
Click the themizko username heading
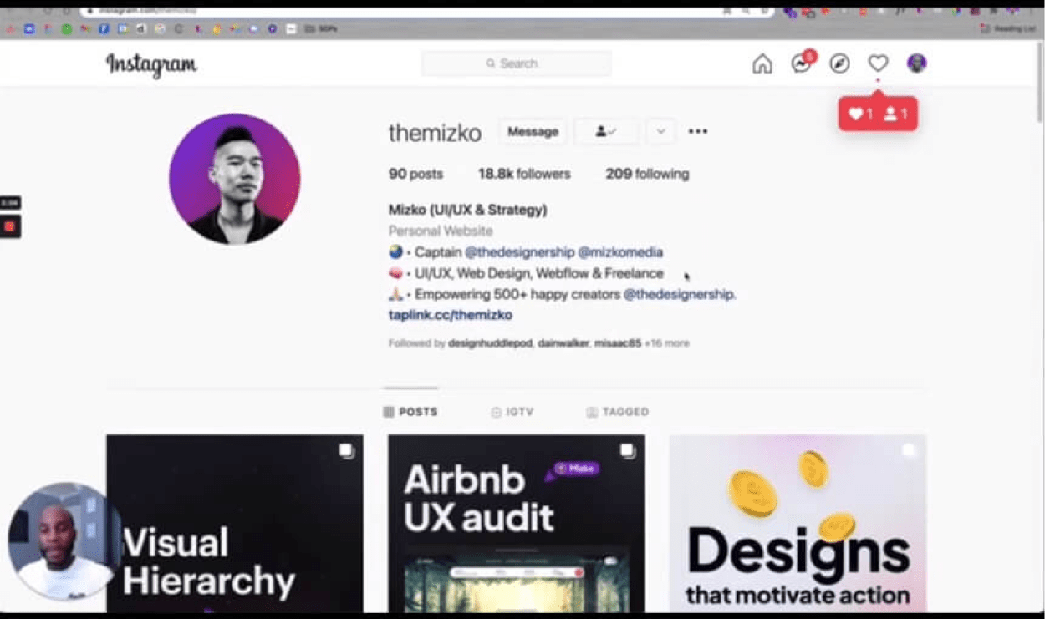(x=435, y=132)
